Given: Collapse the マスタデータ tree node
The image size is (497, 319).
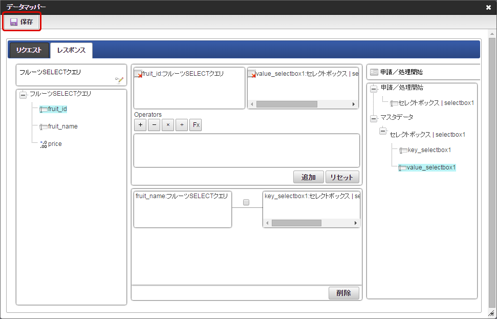Looking at the screenshot, I should click(374, 119).
